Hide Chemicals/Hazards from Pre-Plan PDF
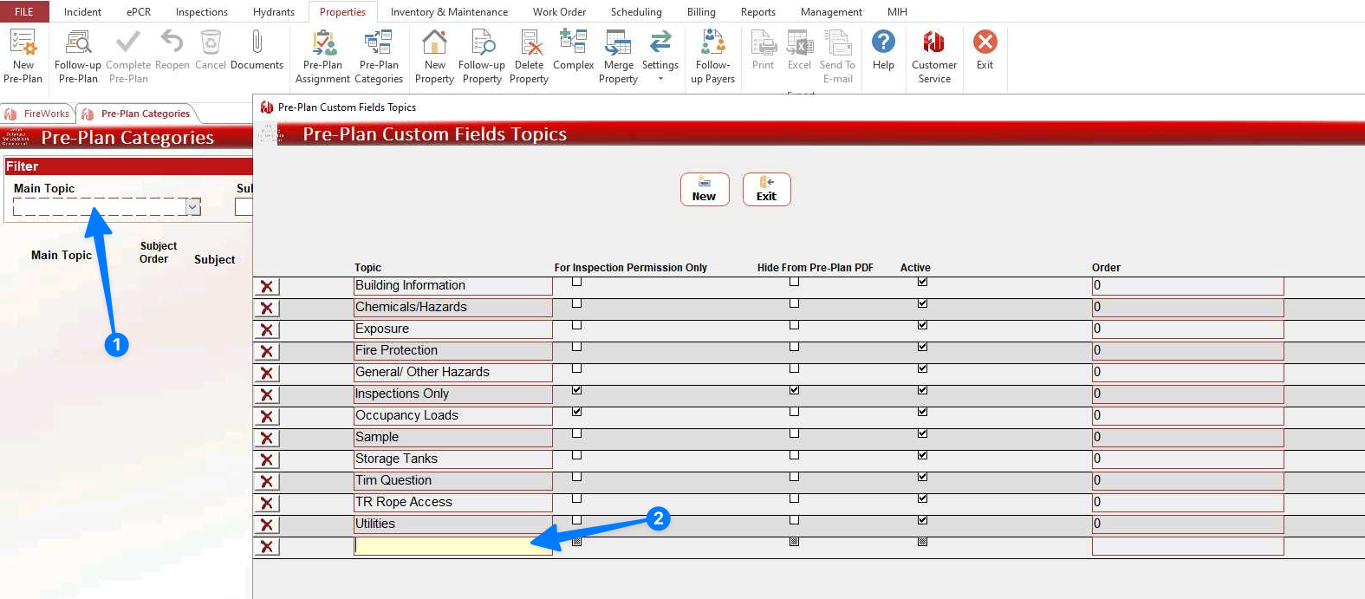 pos(794,303)
